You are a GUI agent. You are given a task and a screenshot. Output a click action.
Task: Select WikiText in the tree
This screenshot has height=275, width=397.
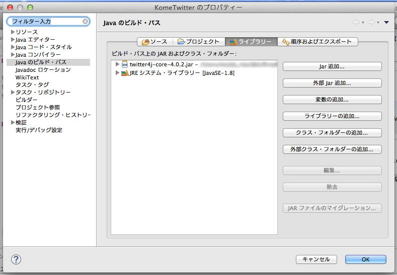coord(27,77)
